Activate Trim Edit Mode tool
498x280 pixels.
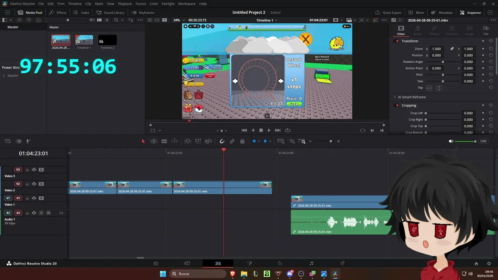pyautogui.click(x=154, y=141)
